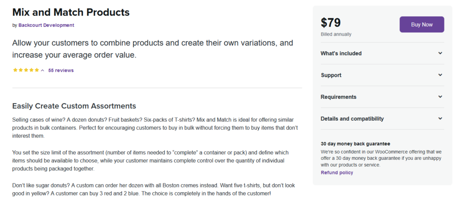Image resolution: width=456 pixels, height=203 pixels.
Task: Open the Requirements section label
Action: coord(338,97)
